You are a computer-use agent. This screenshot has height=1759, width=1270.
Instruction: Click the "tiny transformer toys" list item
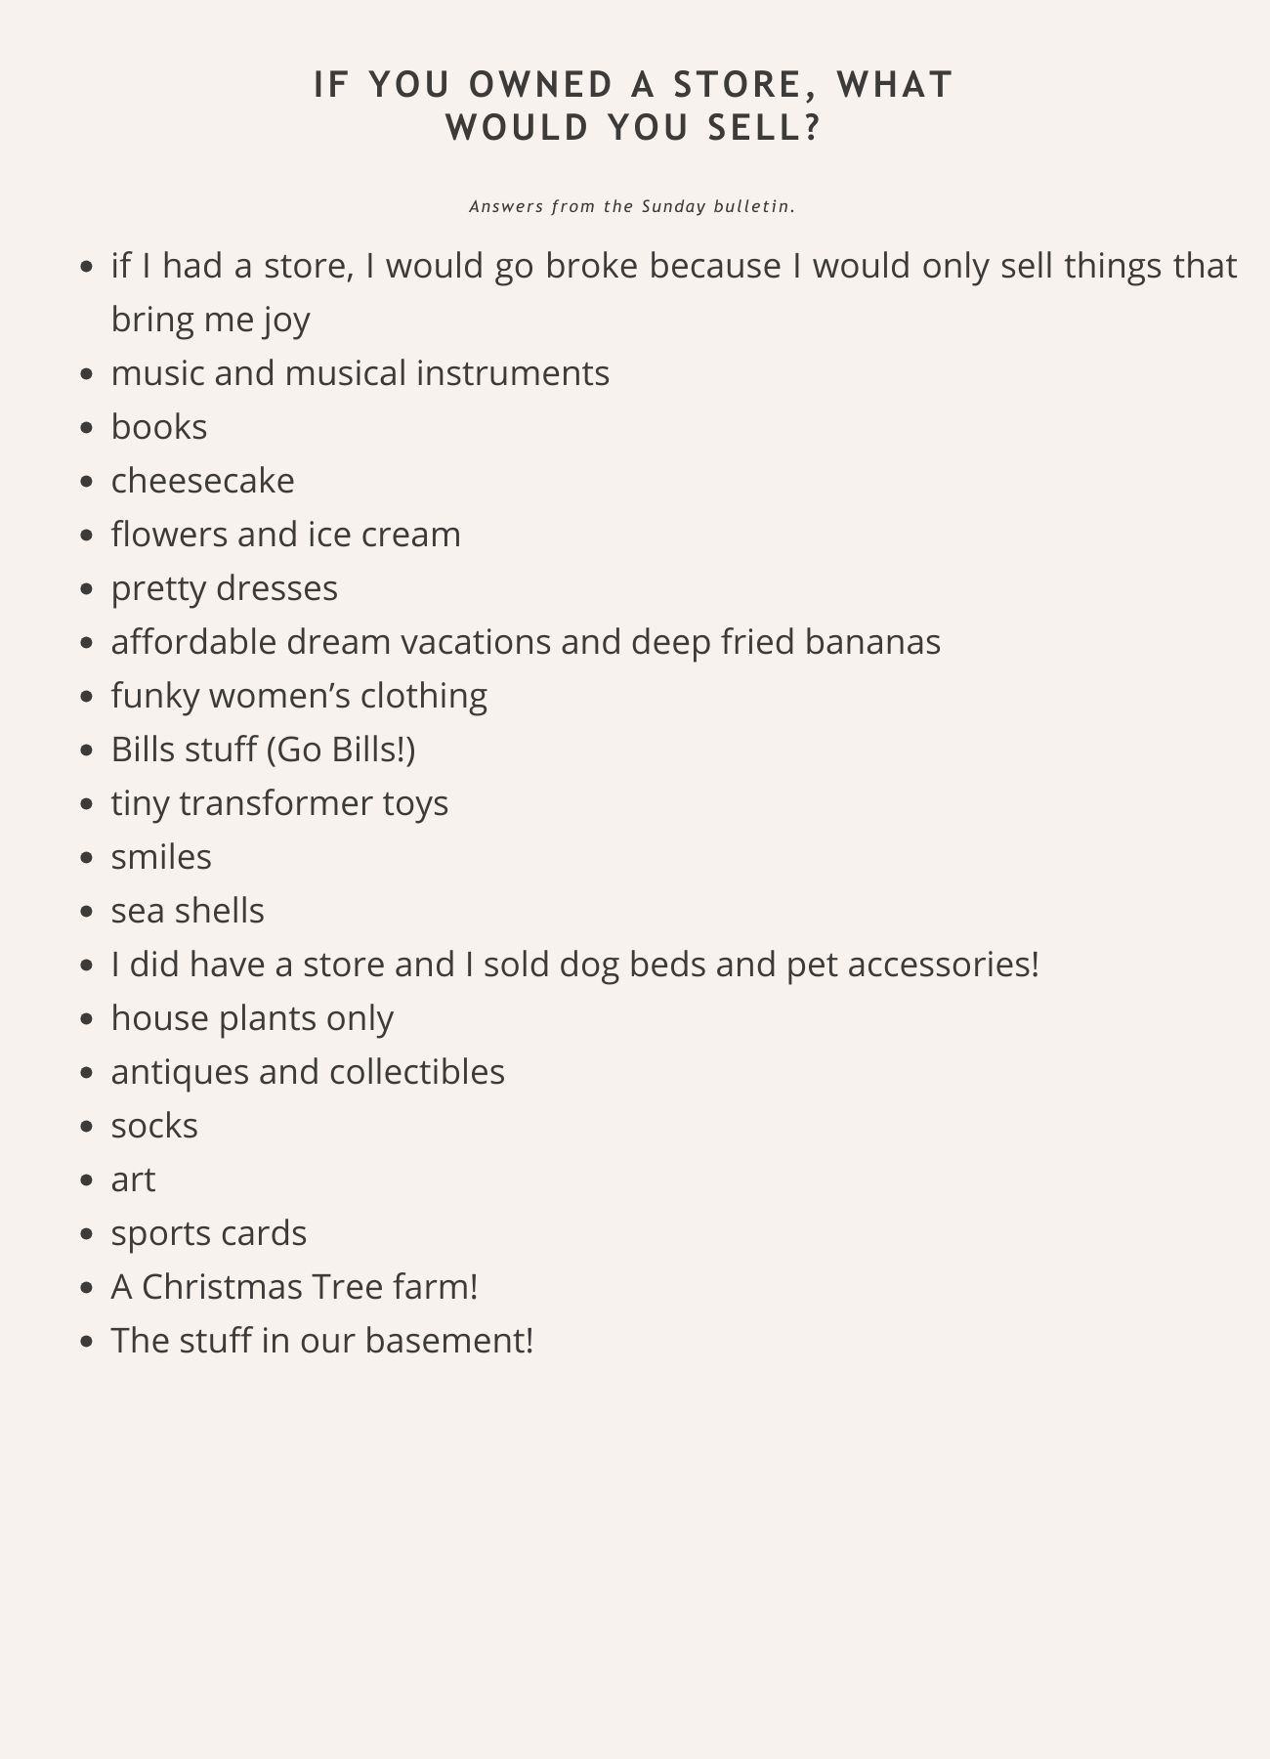click(x=279, y=803)
